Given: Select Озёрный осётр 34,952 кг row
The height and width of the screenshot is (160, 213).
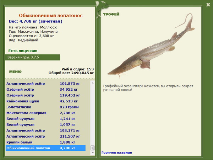Looking at the screenshot, I should point(46,89).
